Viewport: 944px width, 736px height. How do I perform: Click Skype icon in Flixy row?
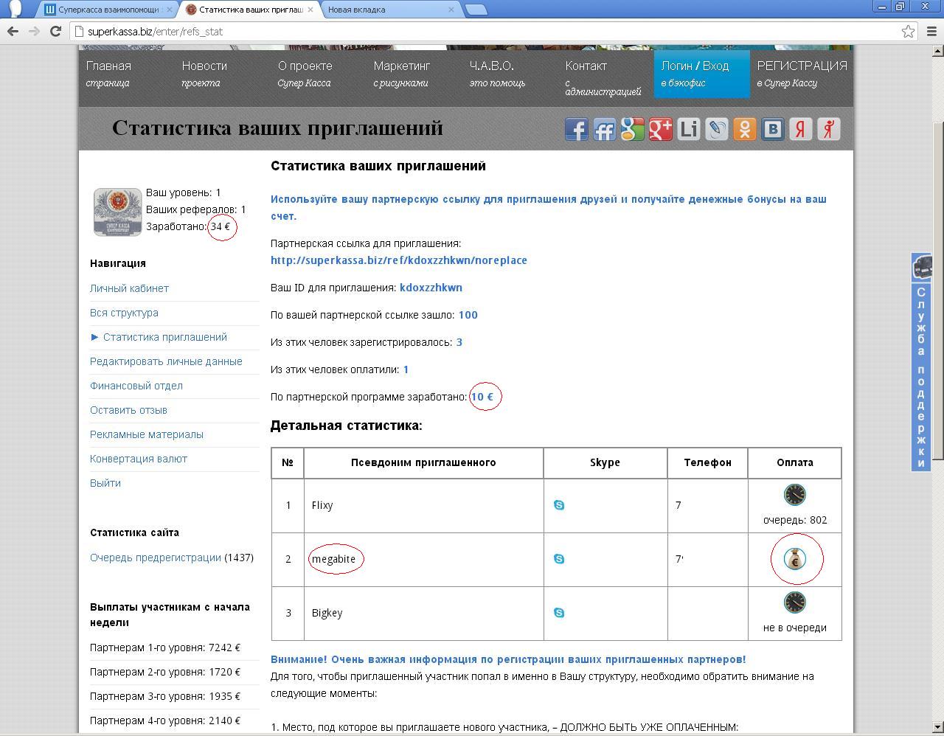coord(559,505)
